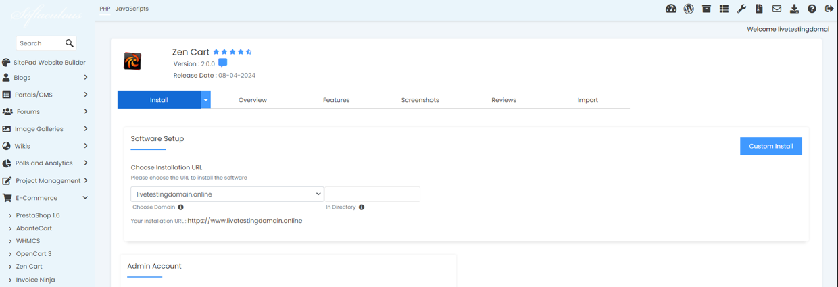This screenshot has width=838, height=287.
Task: Click the Polls and Analytics pie icon
Action: [x=6, y=163]
